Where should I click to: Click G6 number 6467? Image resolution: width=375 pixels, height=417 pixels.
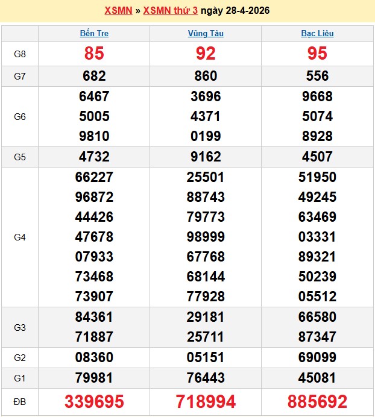click(94, 96)
